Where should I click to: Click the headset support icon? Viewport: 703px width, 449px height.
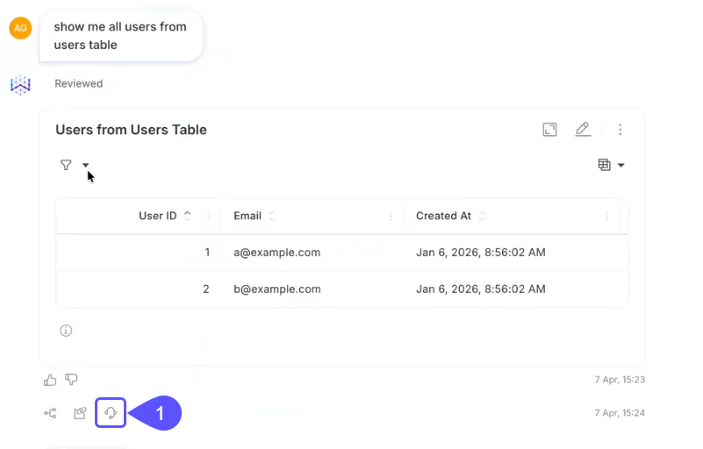coord(111,413)
